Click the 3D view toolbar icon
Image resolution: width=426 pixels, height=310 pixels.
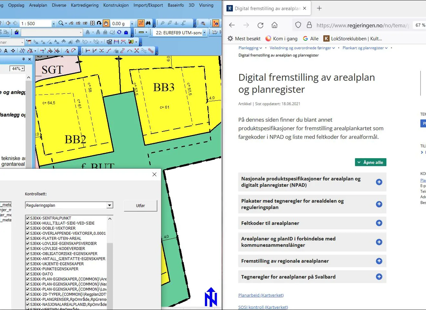click(214, 32)
